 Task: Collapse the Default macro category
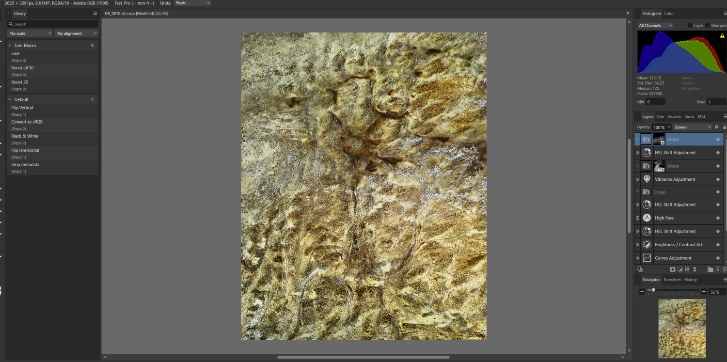click(x=10, y=99)
